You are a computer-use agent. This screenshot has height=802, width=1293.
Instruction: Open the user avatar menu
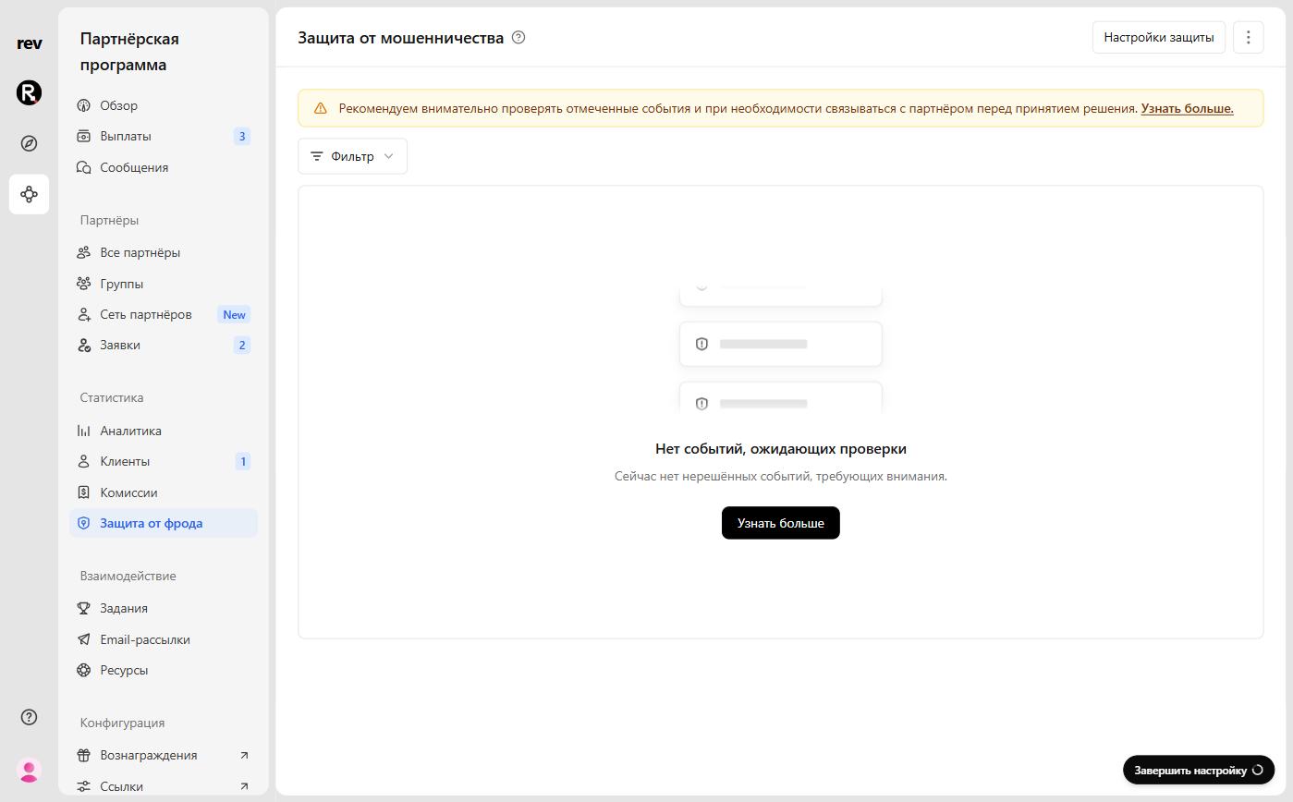(x=29, y=770)
